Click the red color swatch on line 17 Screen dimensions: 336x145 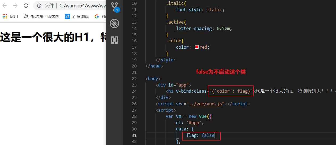[197, 47]
